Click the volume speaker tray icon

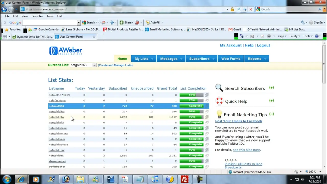[303, 179]
